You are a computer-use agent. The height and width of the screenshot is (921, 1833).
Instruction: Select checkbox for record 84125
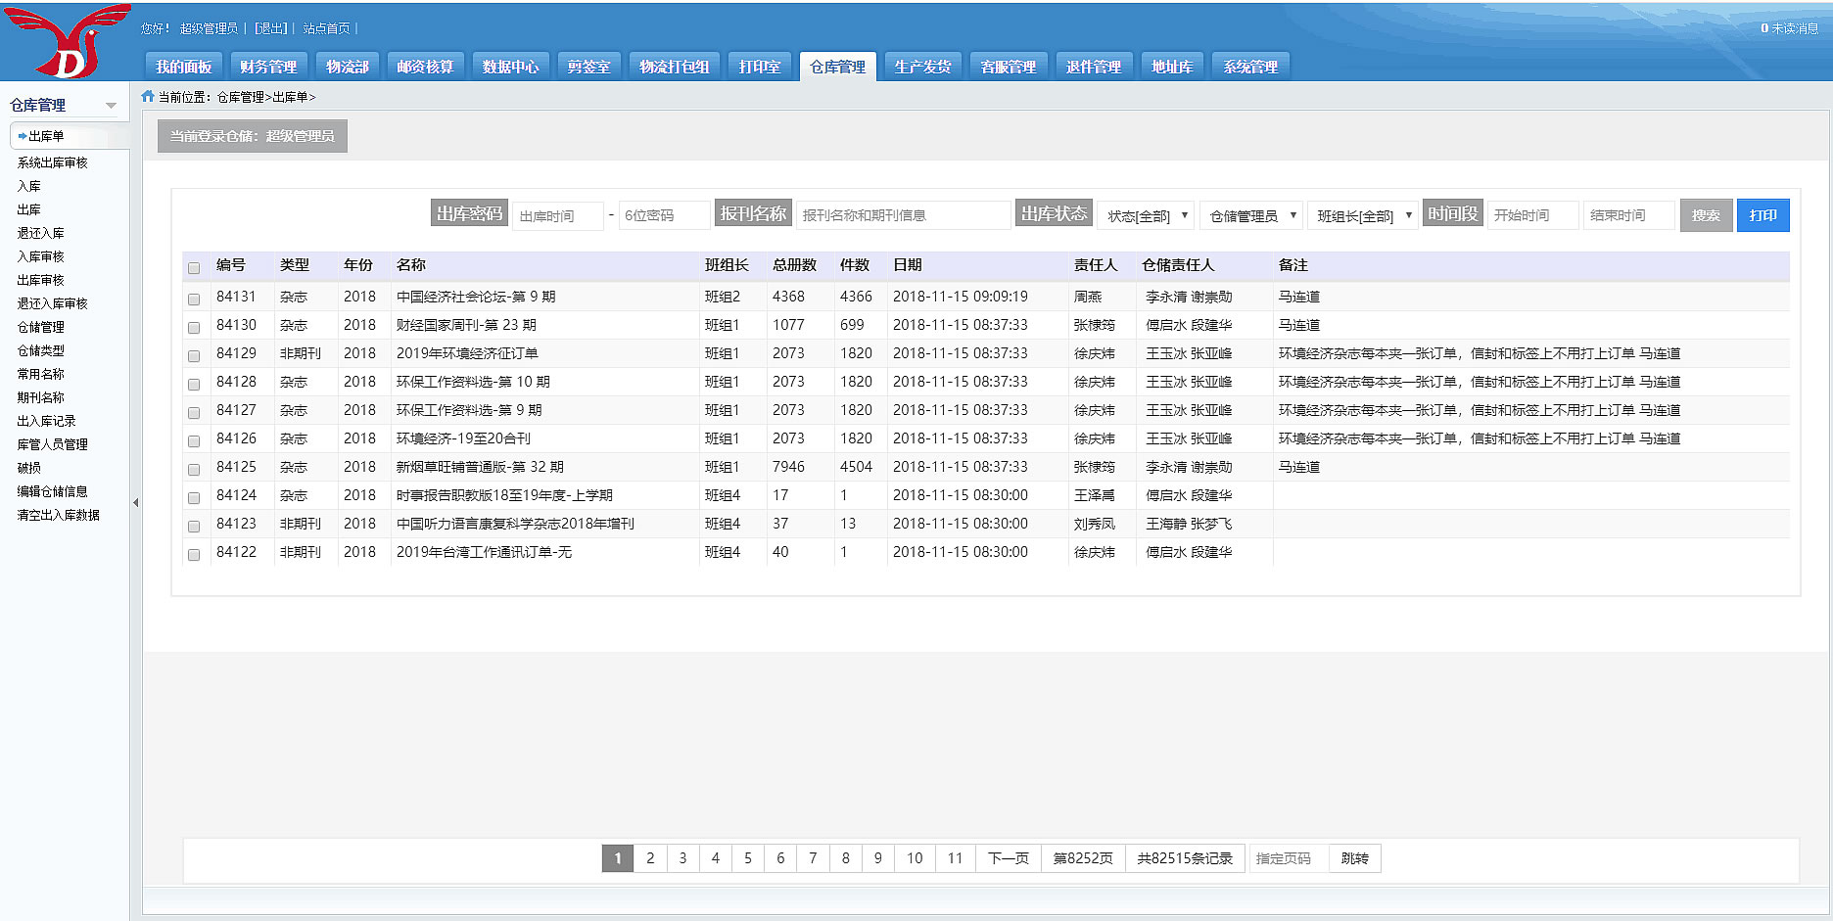click(194, 469)
